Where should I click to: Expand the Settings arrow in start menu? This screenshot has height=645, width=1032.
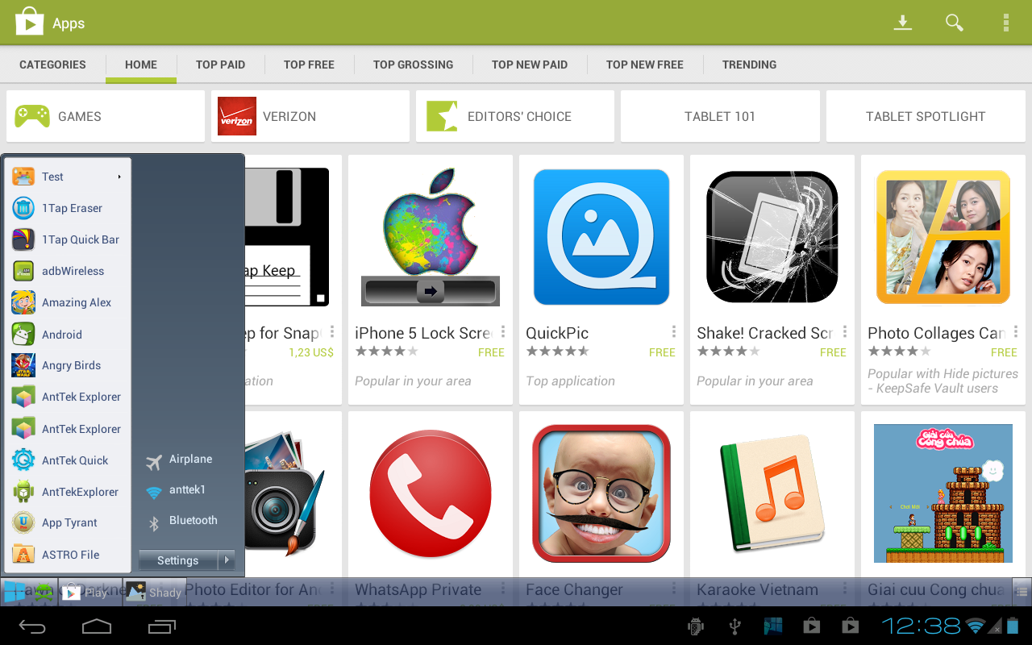coord(227,560)
